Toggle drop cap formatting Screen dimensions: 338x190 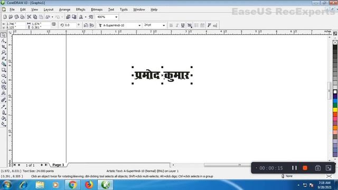pyautogui.click(x=202, y=25)
